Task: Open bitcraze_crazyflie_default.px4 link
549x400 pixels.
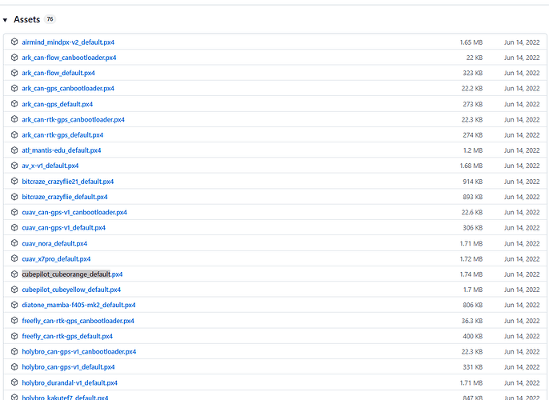Action: tap(65, 197)
